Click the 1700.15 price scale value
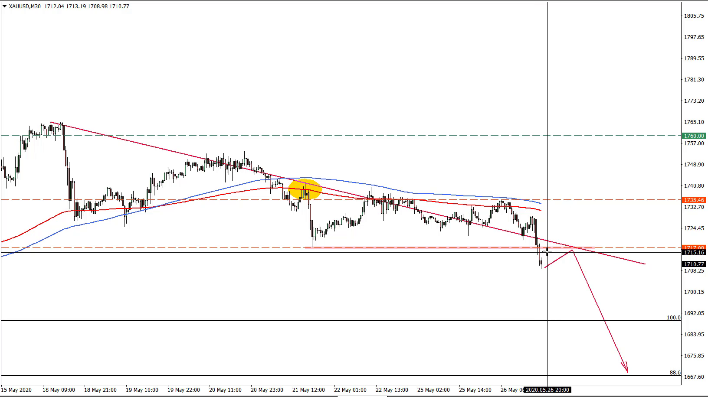The height and width of the screenshot is (397, 708). point(694,292)
